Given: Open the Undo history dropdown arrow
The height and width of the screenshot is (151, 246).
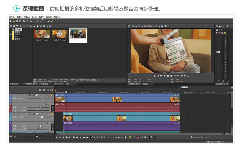Looking at the screenshot, I should (40, 21).
